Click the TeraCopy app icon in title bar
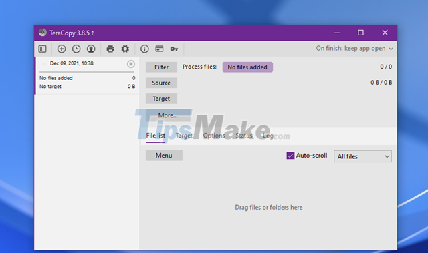This screenshot has width=428, height=253. (x=43, y=33)
